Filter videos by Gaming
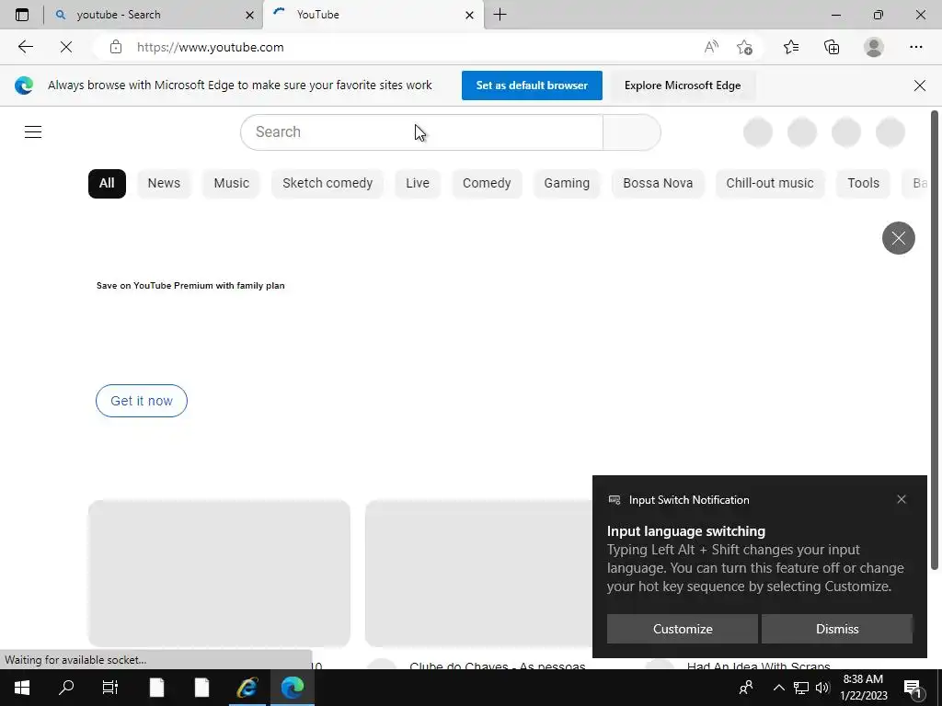 pos(567,183)
